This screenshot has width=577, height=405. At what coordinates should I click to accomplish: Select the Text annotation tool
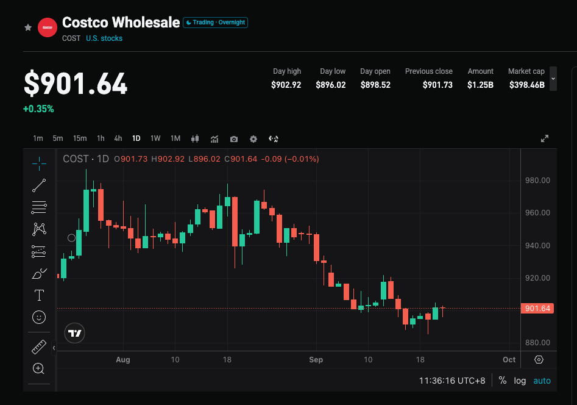(x=39, y=295)
